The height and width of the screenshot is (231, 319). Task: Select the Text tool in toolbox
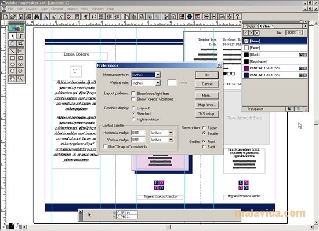20,36
